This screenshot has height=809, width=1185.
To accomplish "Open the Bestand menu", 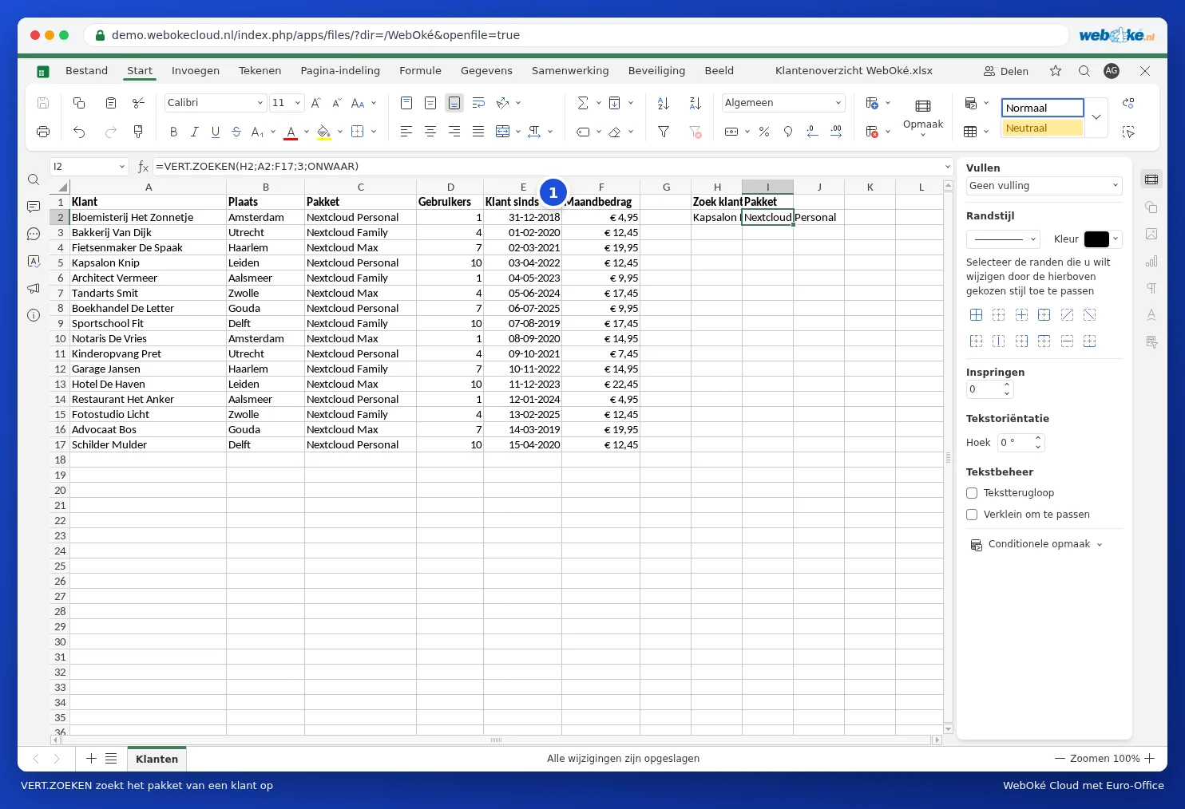I will tap(86, 71).
